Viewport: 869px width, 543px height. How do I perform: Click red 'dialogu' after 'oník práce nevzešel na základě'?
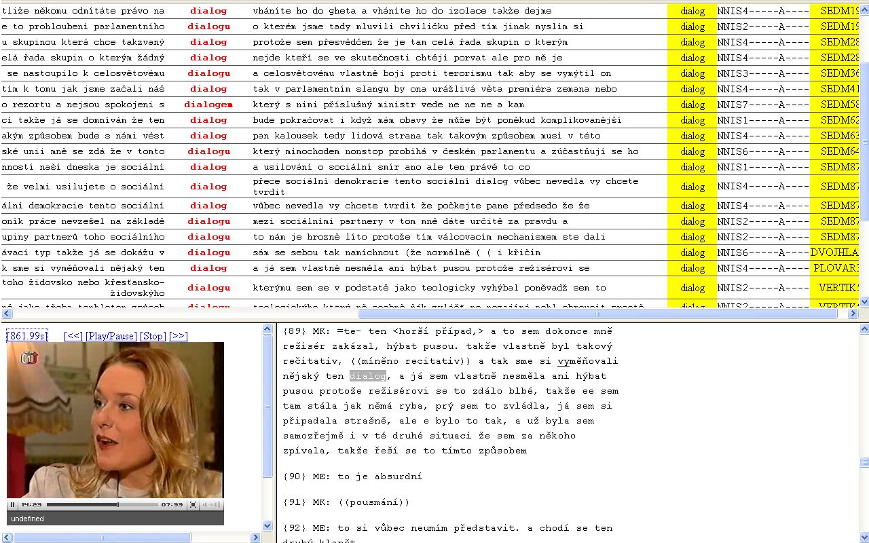[x=208, y=221]
